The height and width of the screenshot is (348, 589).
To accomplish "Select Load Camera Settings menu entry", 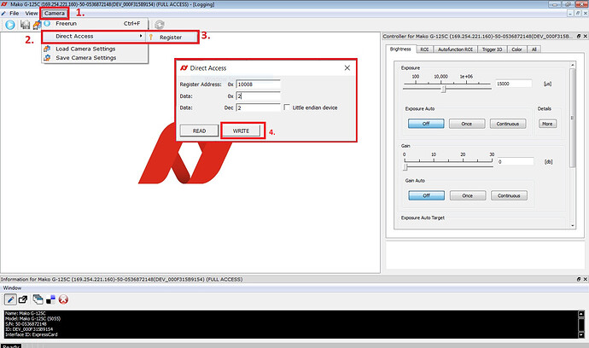I will click(95, 49).
